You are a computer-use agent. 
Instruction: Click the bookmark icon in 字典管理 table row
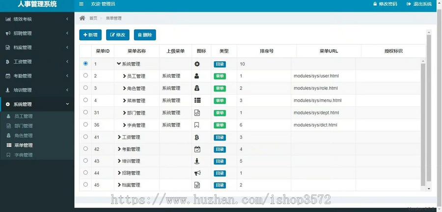coord(197,125)
